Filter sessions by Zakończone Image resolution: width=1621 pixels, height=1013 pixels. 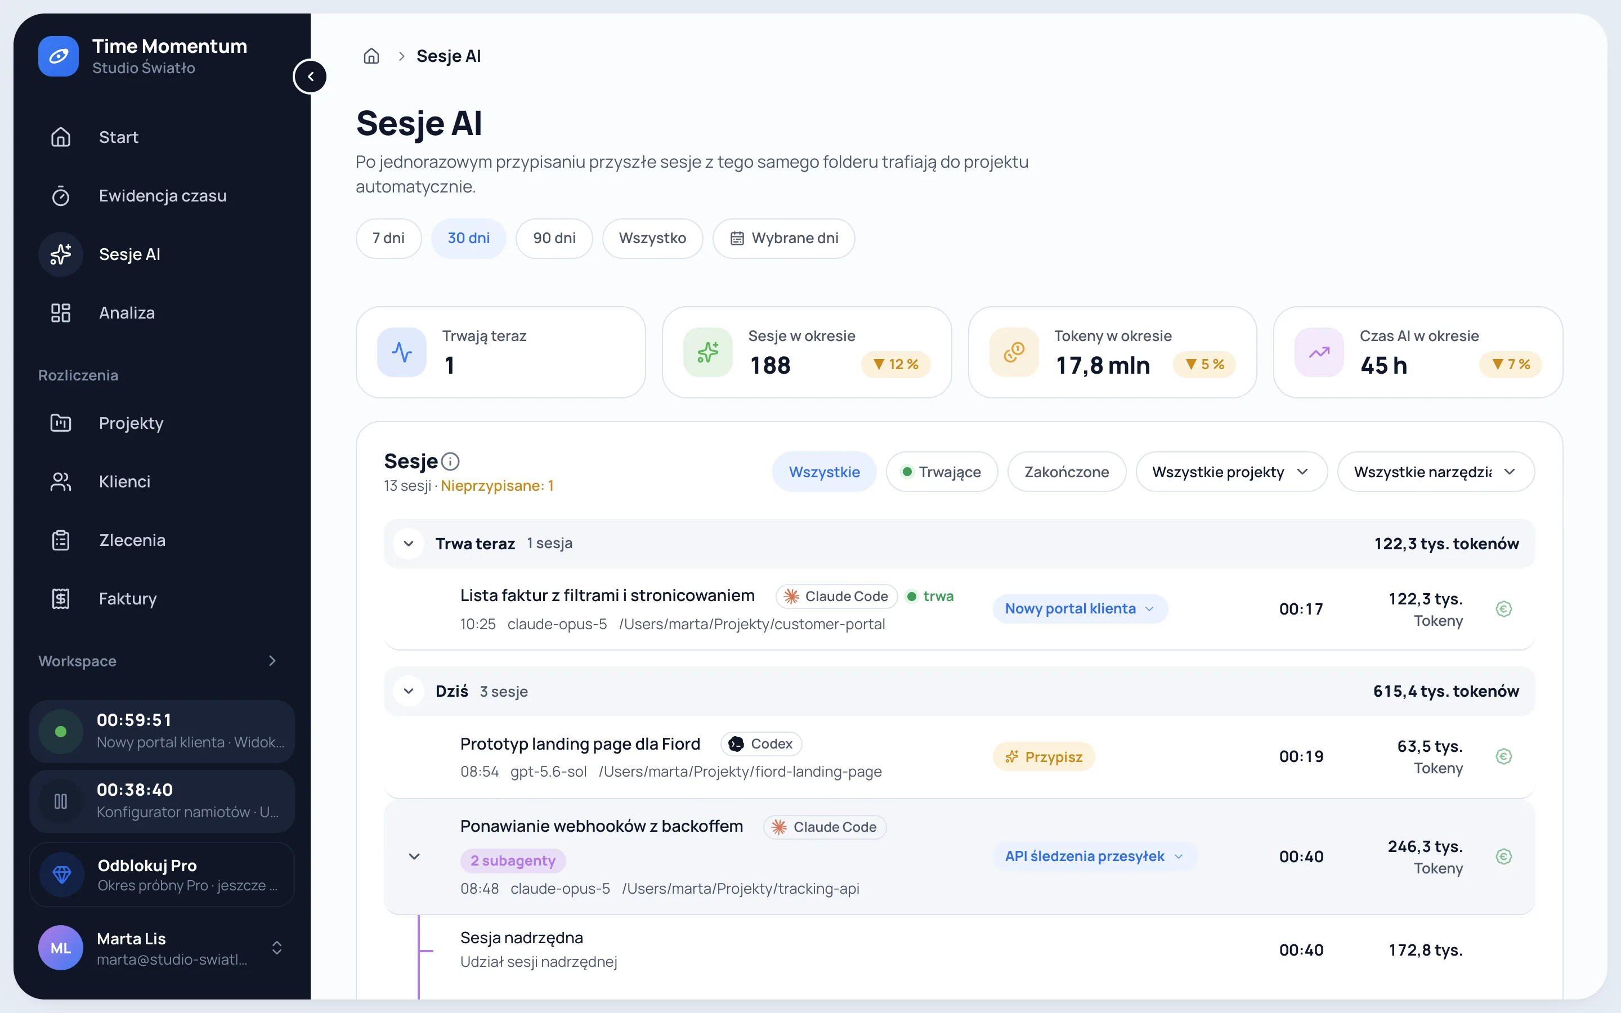pos(1067,472)
